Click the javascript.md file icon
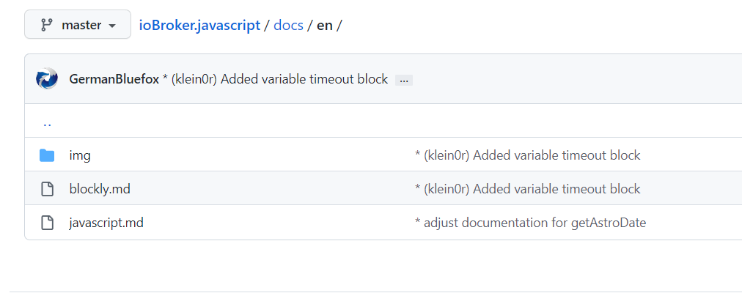Viewport: 742px width, 293px height. click(x=47, y=223)
